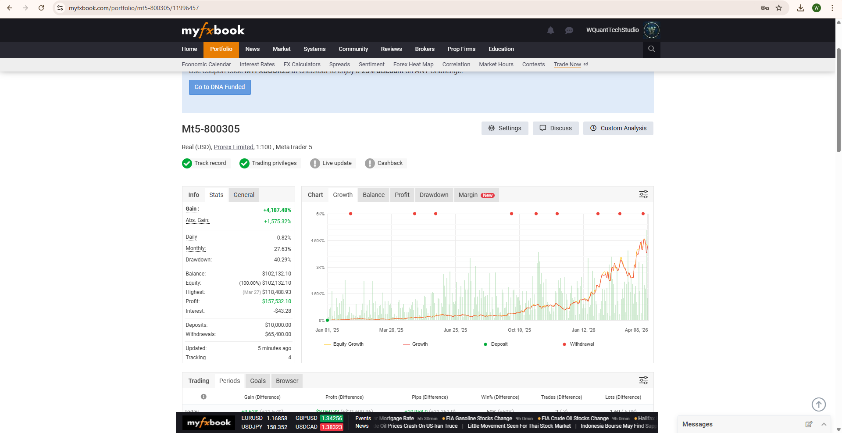Viewport: 842px width, 433px height.
Task: Open the chat bubble messages icon in header
Action: [x=569, y=30]
